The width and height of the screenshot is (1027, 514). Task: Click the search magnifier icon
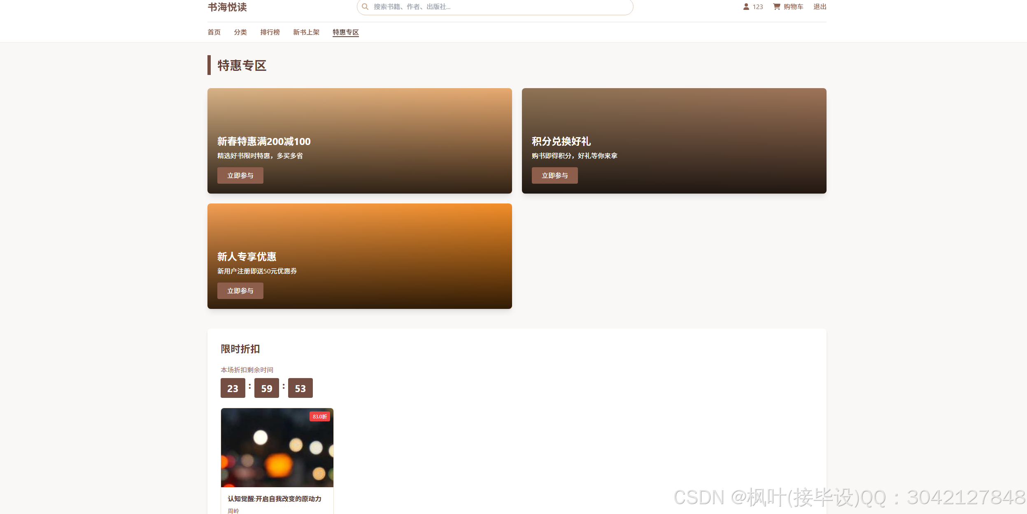pos(365,7)
